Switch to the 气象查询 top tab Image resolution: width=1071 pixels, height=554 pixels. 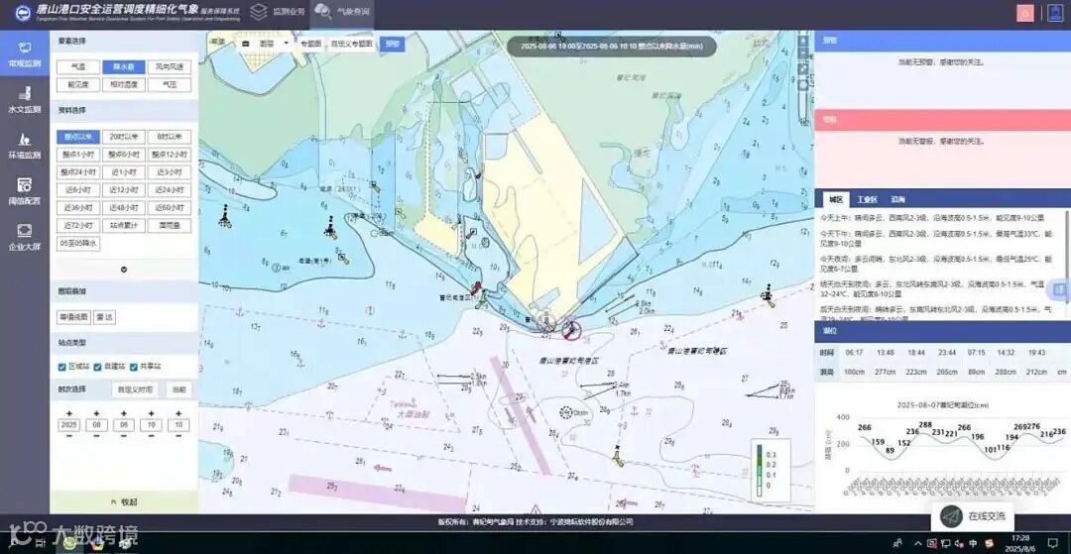(x=342, y=12)
